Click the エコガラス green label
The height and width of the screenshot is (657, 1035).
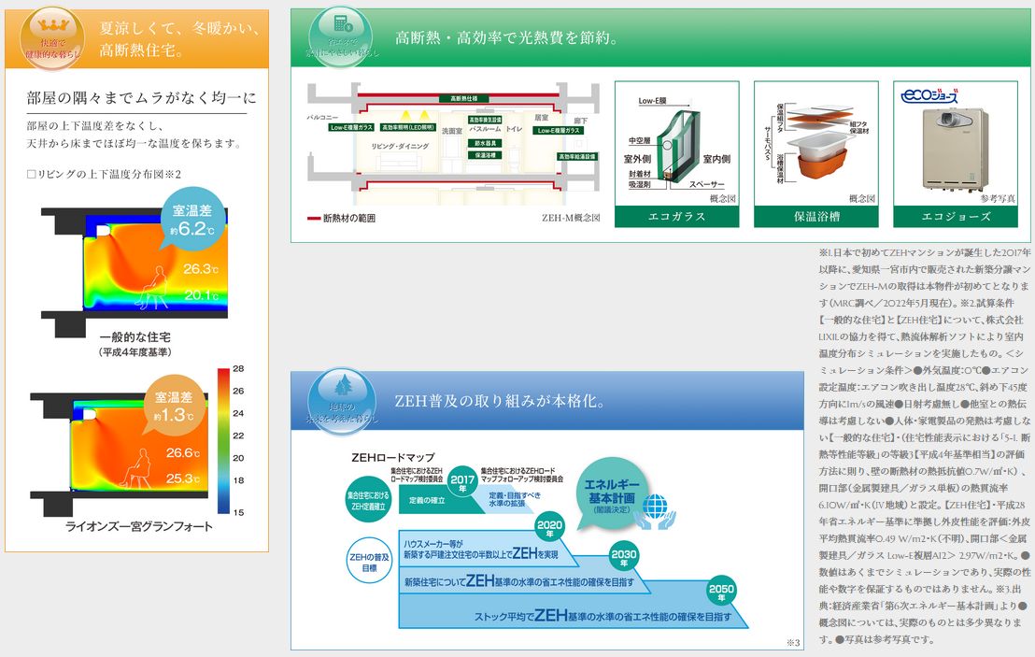pyautogui.click(x=676, y=217)
